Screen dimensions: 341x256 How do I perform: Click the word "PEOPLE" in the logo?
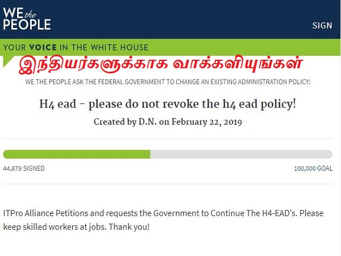coord(27,24)
